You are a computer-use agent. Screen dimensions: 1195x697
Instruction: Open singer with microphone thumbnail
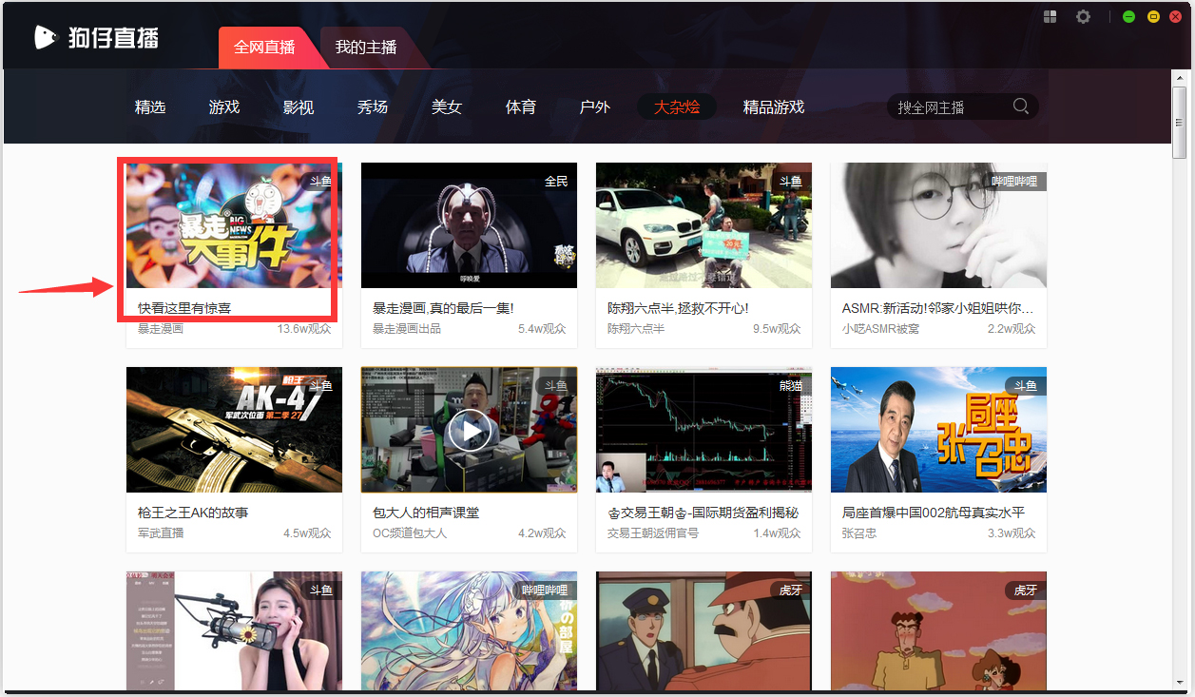pyautogui.click(x=234, y=630)
